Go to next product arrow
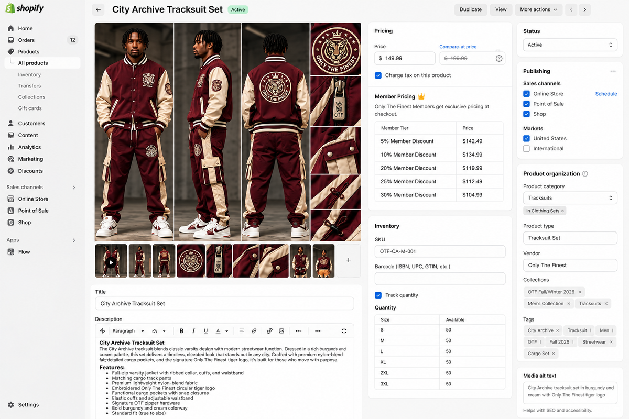 (x=585, y=9)
